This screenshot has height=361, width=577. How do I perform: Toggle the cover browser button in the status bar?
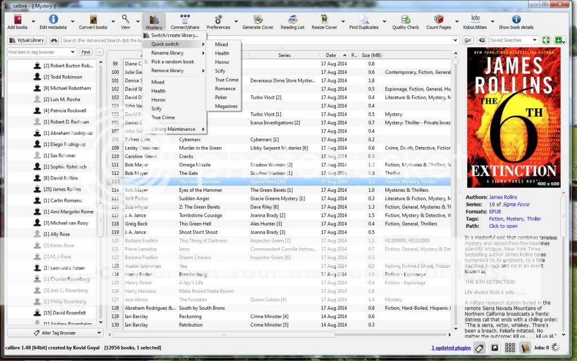point(495,347)
